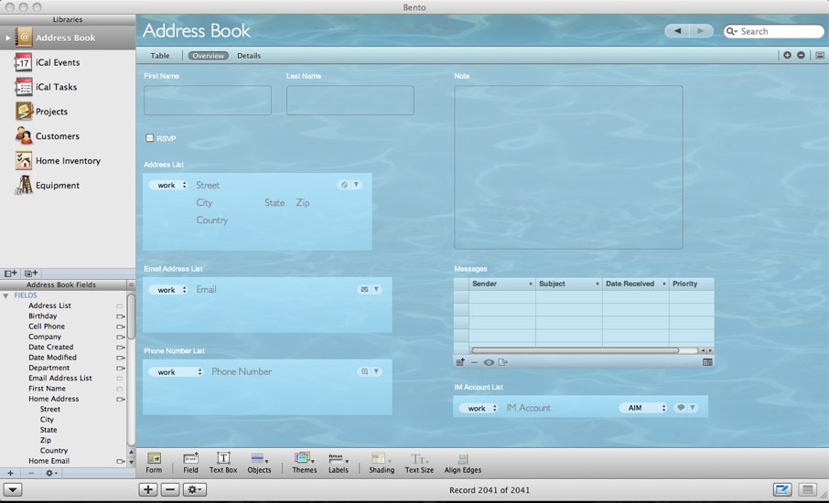Click the new library icon below Libraries list
Viewport: 829px width, 503px height.
(x=10, y=273)
